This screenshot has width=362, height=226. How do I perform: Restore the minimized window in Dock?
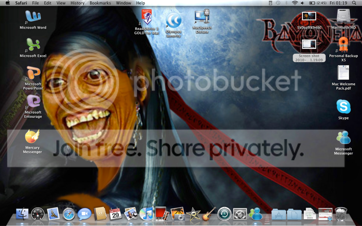pyautogui.click(x=325, y=214)
